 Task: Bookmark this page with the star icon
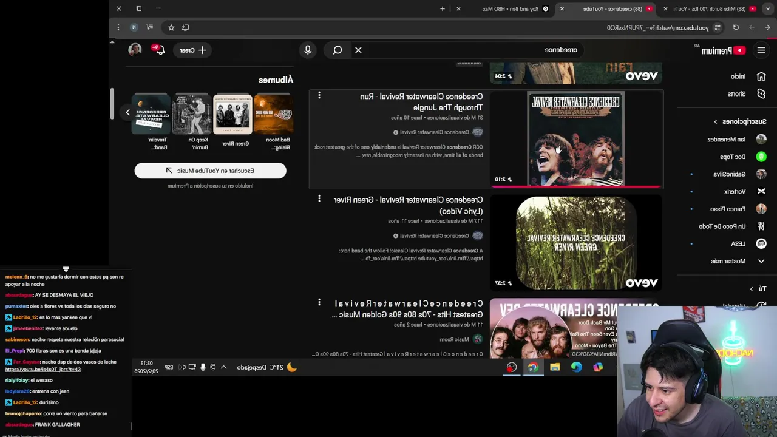point(171,27)
